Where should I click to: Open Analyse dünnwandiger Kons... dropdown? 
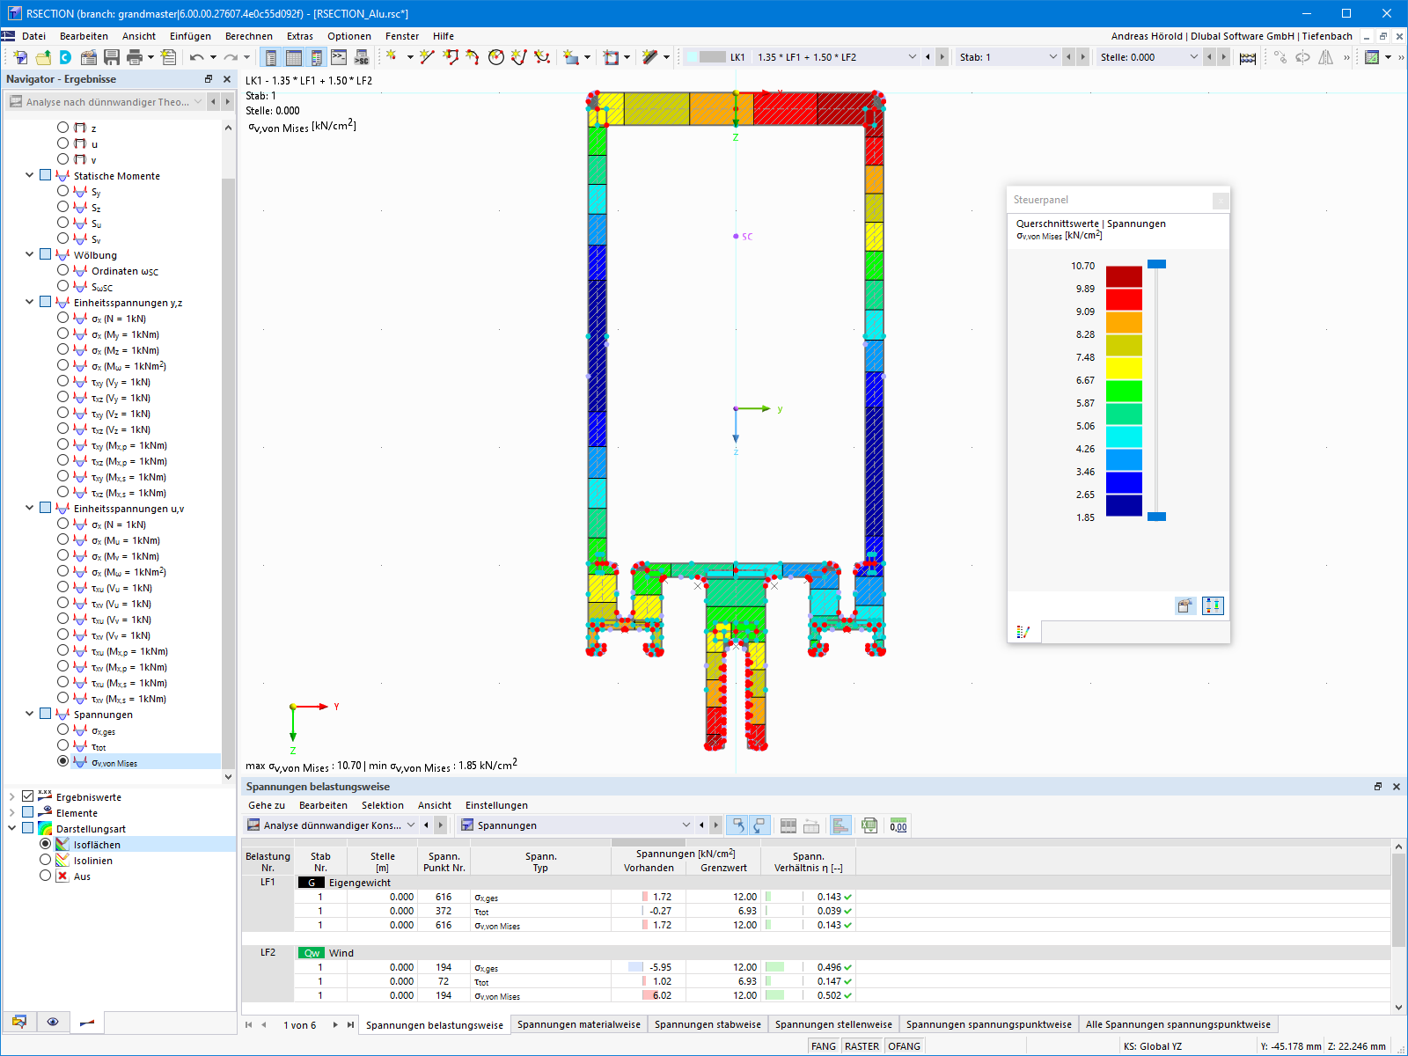(410, 825)
